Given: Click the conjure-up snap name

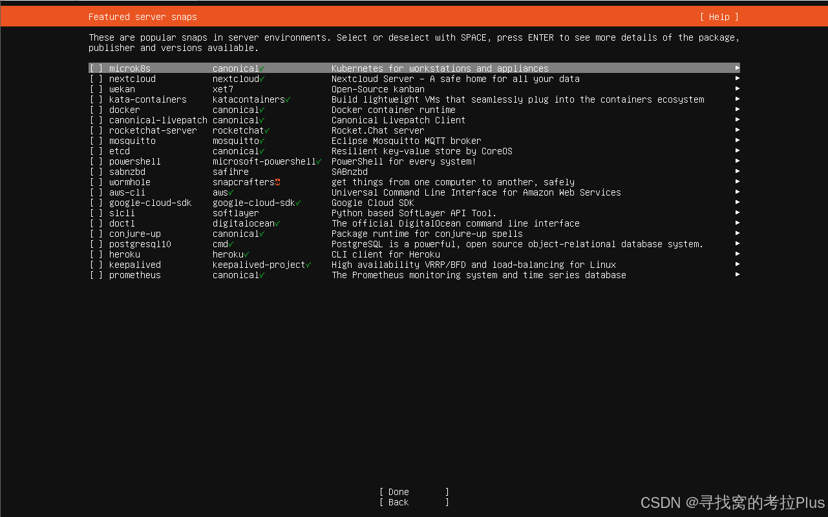Looking at the screenshot, I should point(135,234).
